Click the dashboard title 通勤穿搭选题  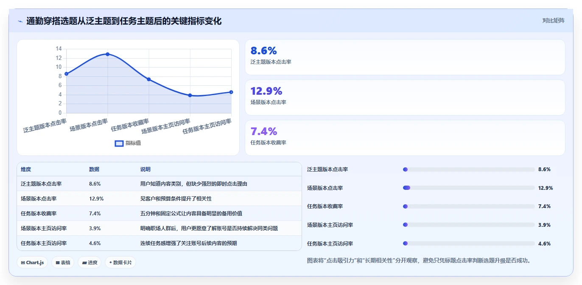[x=124, y=21]
